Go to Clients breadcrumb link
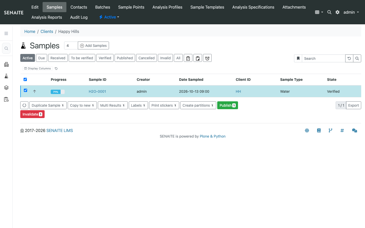Image resolution: width=365 pixels, height=228 pixels. coord(47,31)
